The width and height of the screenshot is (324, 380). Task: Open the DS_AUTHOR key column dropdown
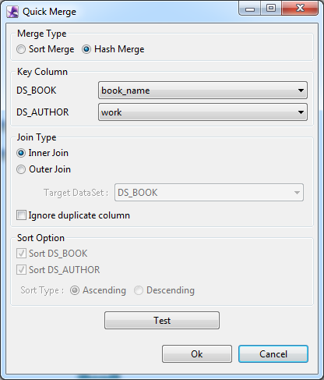tap(202, 112)
